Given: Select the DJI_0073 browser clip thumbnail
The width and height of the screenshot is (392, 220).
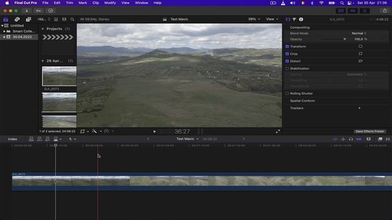Looking at the screenshot, I should [59, 76].
